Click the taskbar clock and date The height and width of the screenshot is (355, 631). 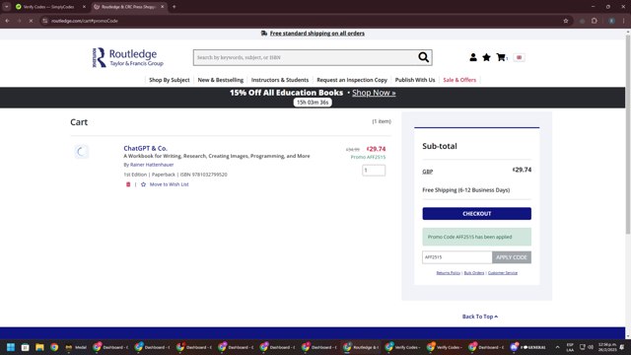tap(607, 347)
